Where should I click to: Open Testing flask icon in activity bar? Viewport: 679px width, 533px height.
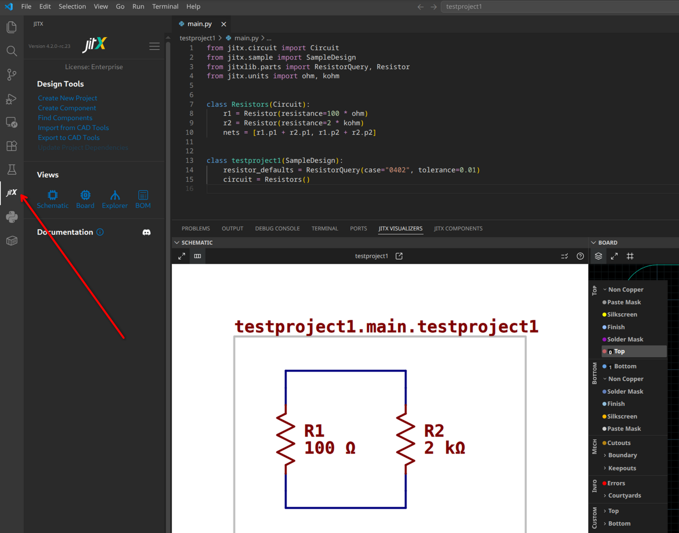tap(12, 170)
